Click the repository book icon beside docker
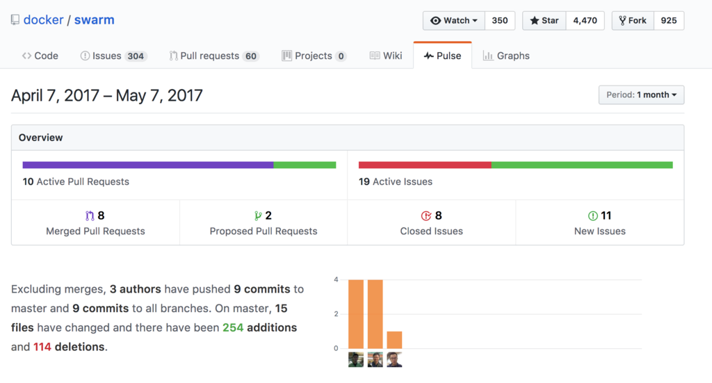The height and width of the screenshot is (383, 712). click(15, 20)
